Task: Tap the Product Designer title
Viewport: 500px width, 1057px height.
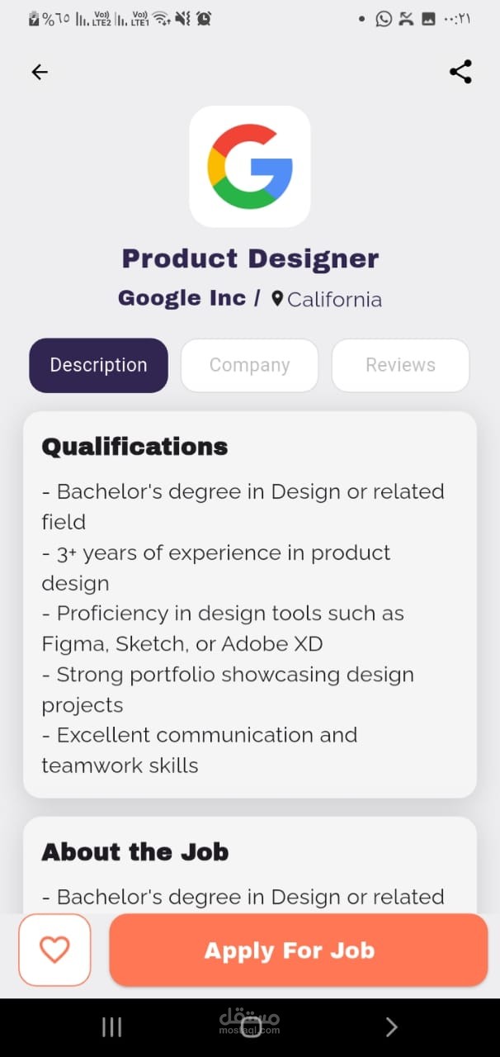Action: [x=250, y=258]
